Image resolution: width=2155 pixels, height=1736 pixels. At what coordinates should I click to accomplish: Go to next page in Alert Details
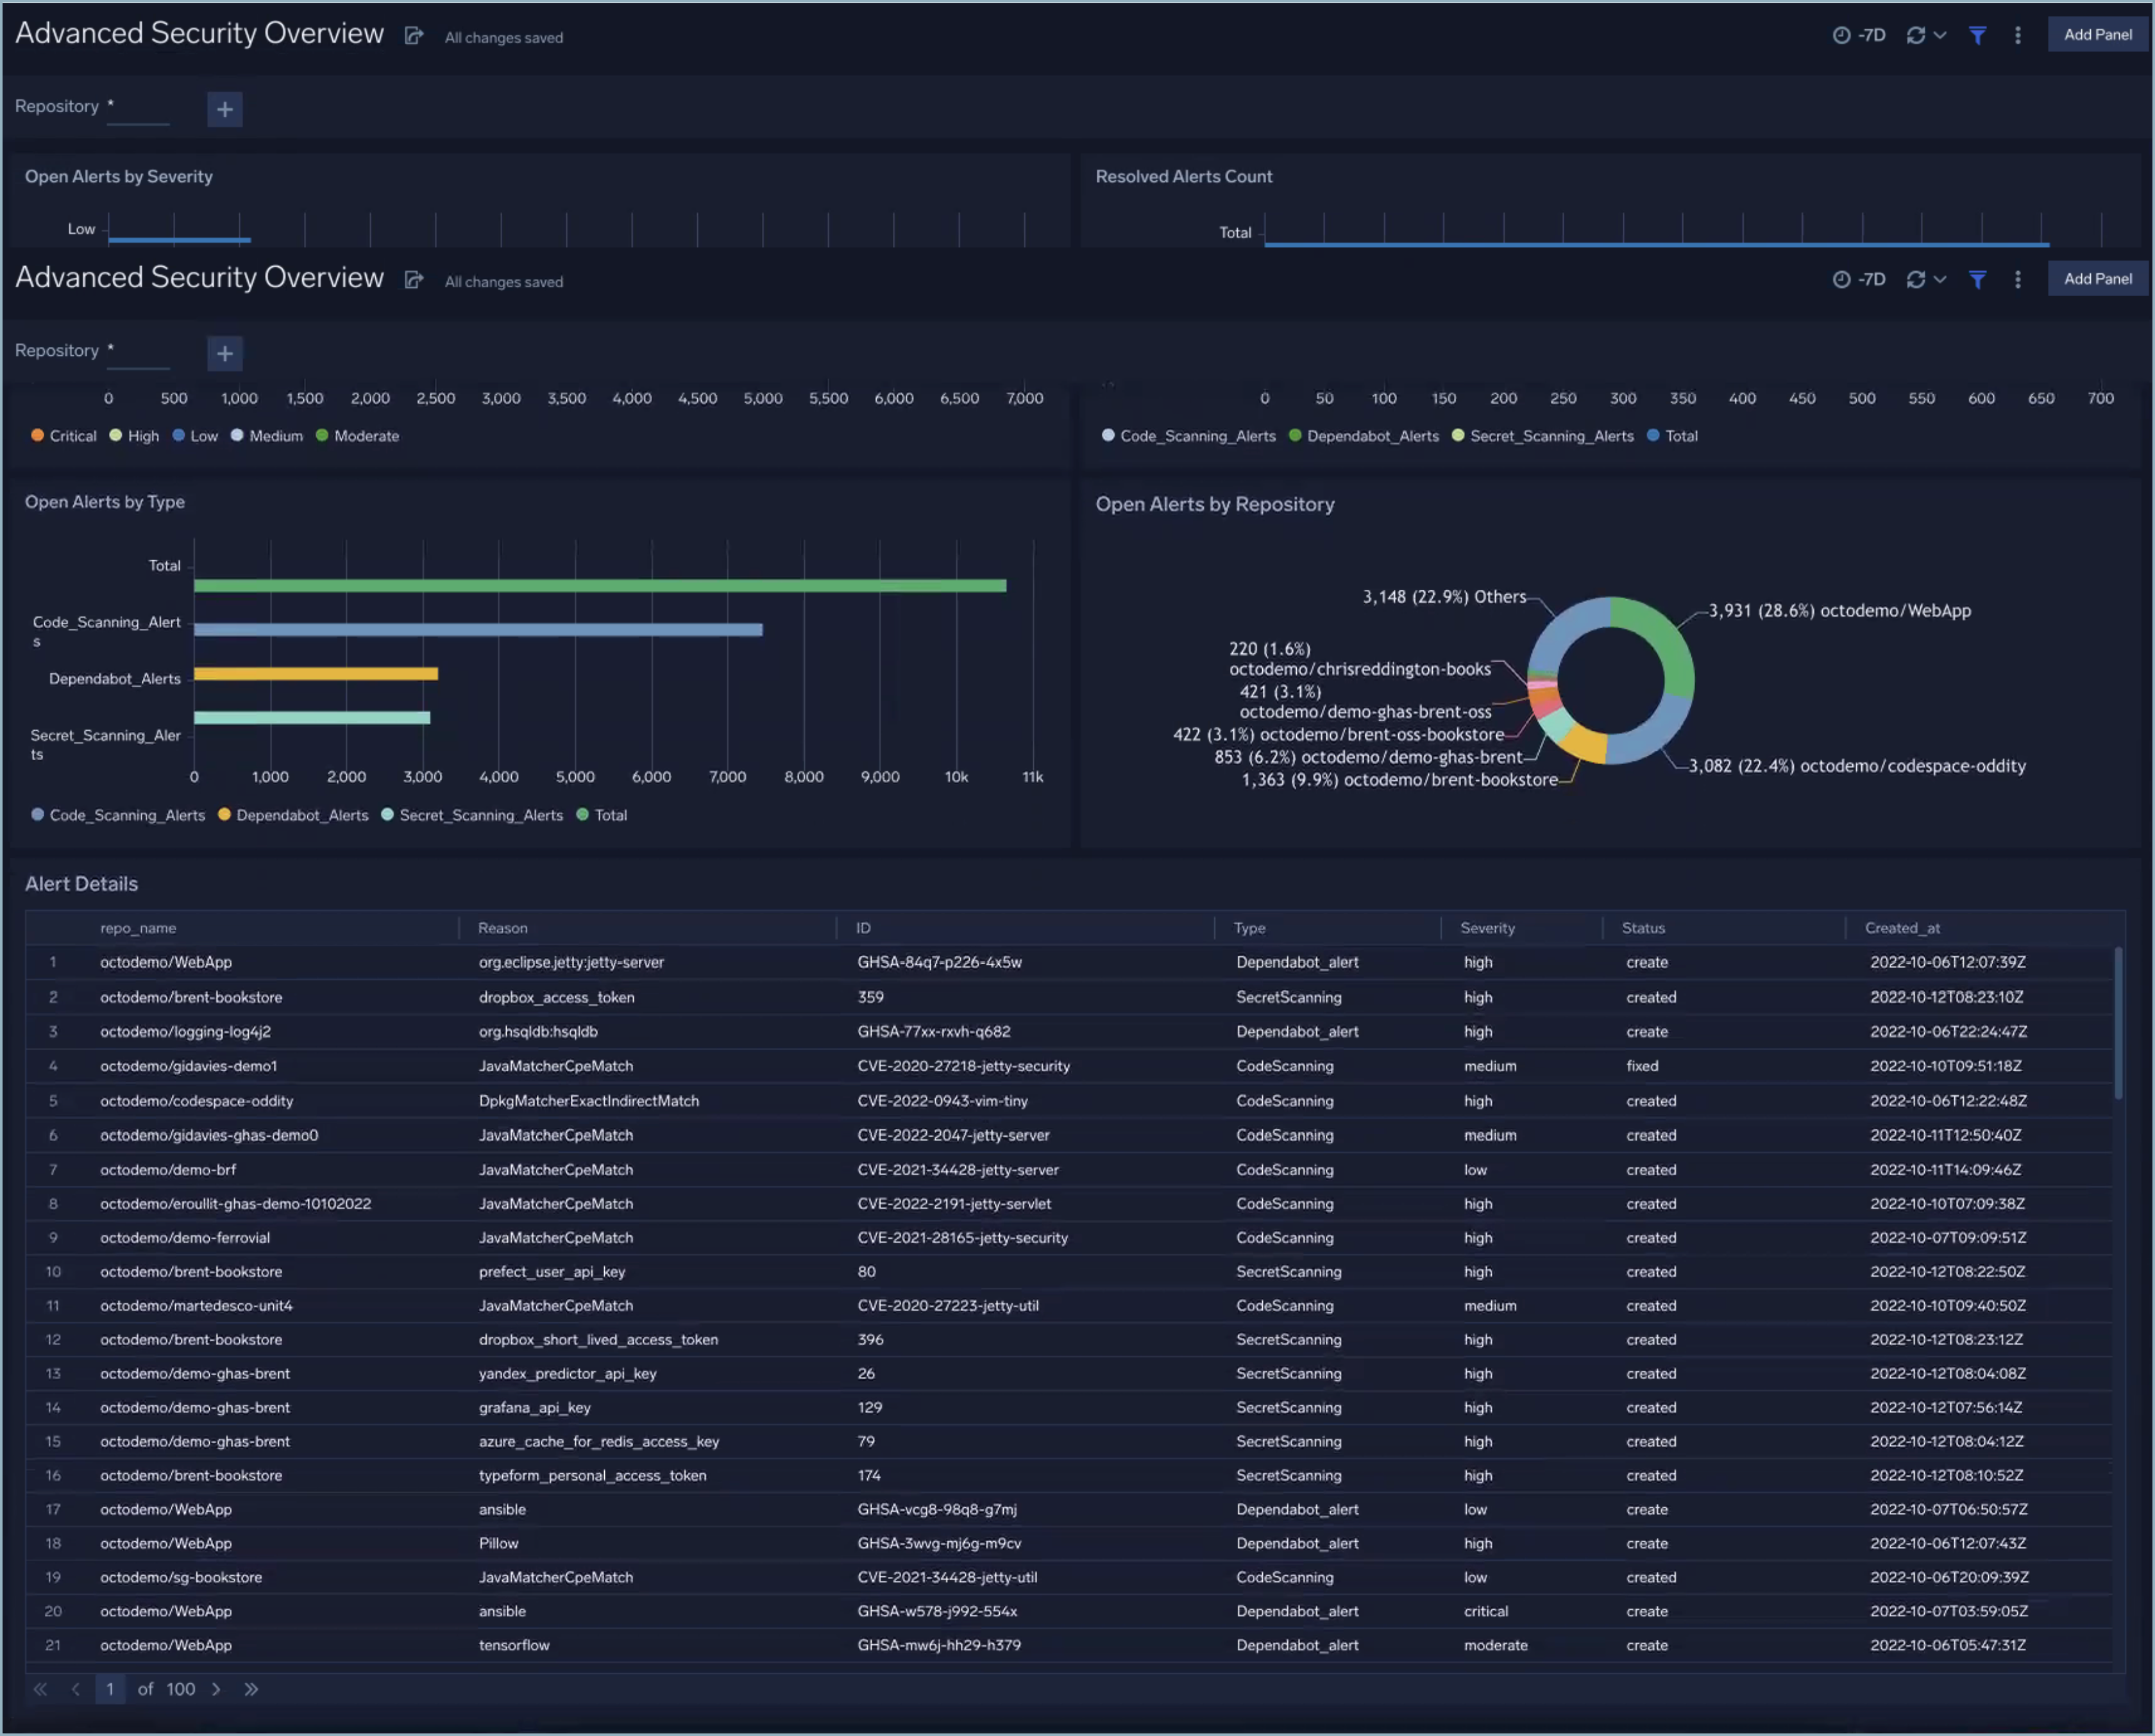click(216, 1689)
